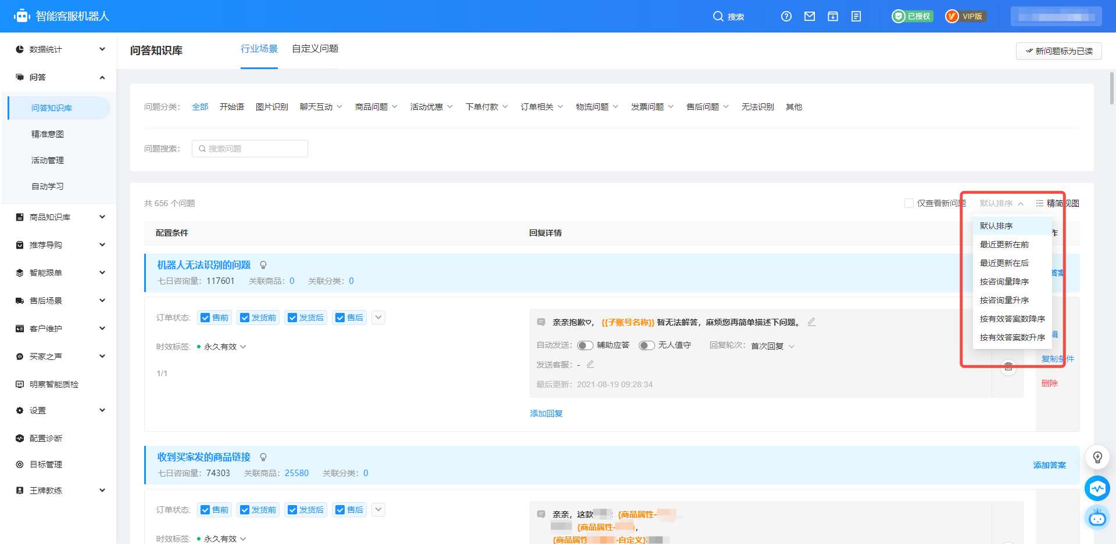
Task: Switch to 自定义问题 tab
Action: (315, 49)
